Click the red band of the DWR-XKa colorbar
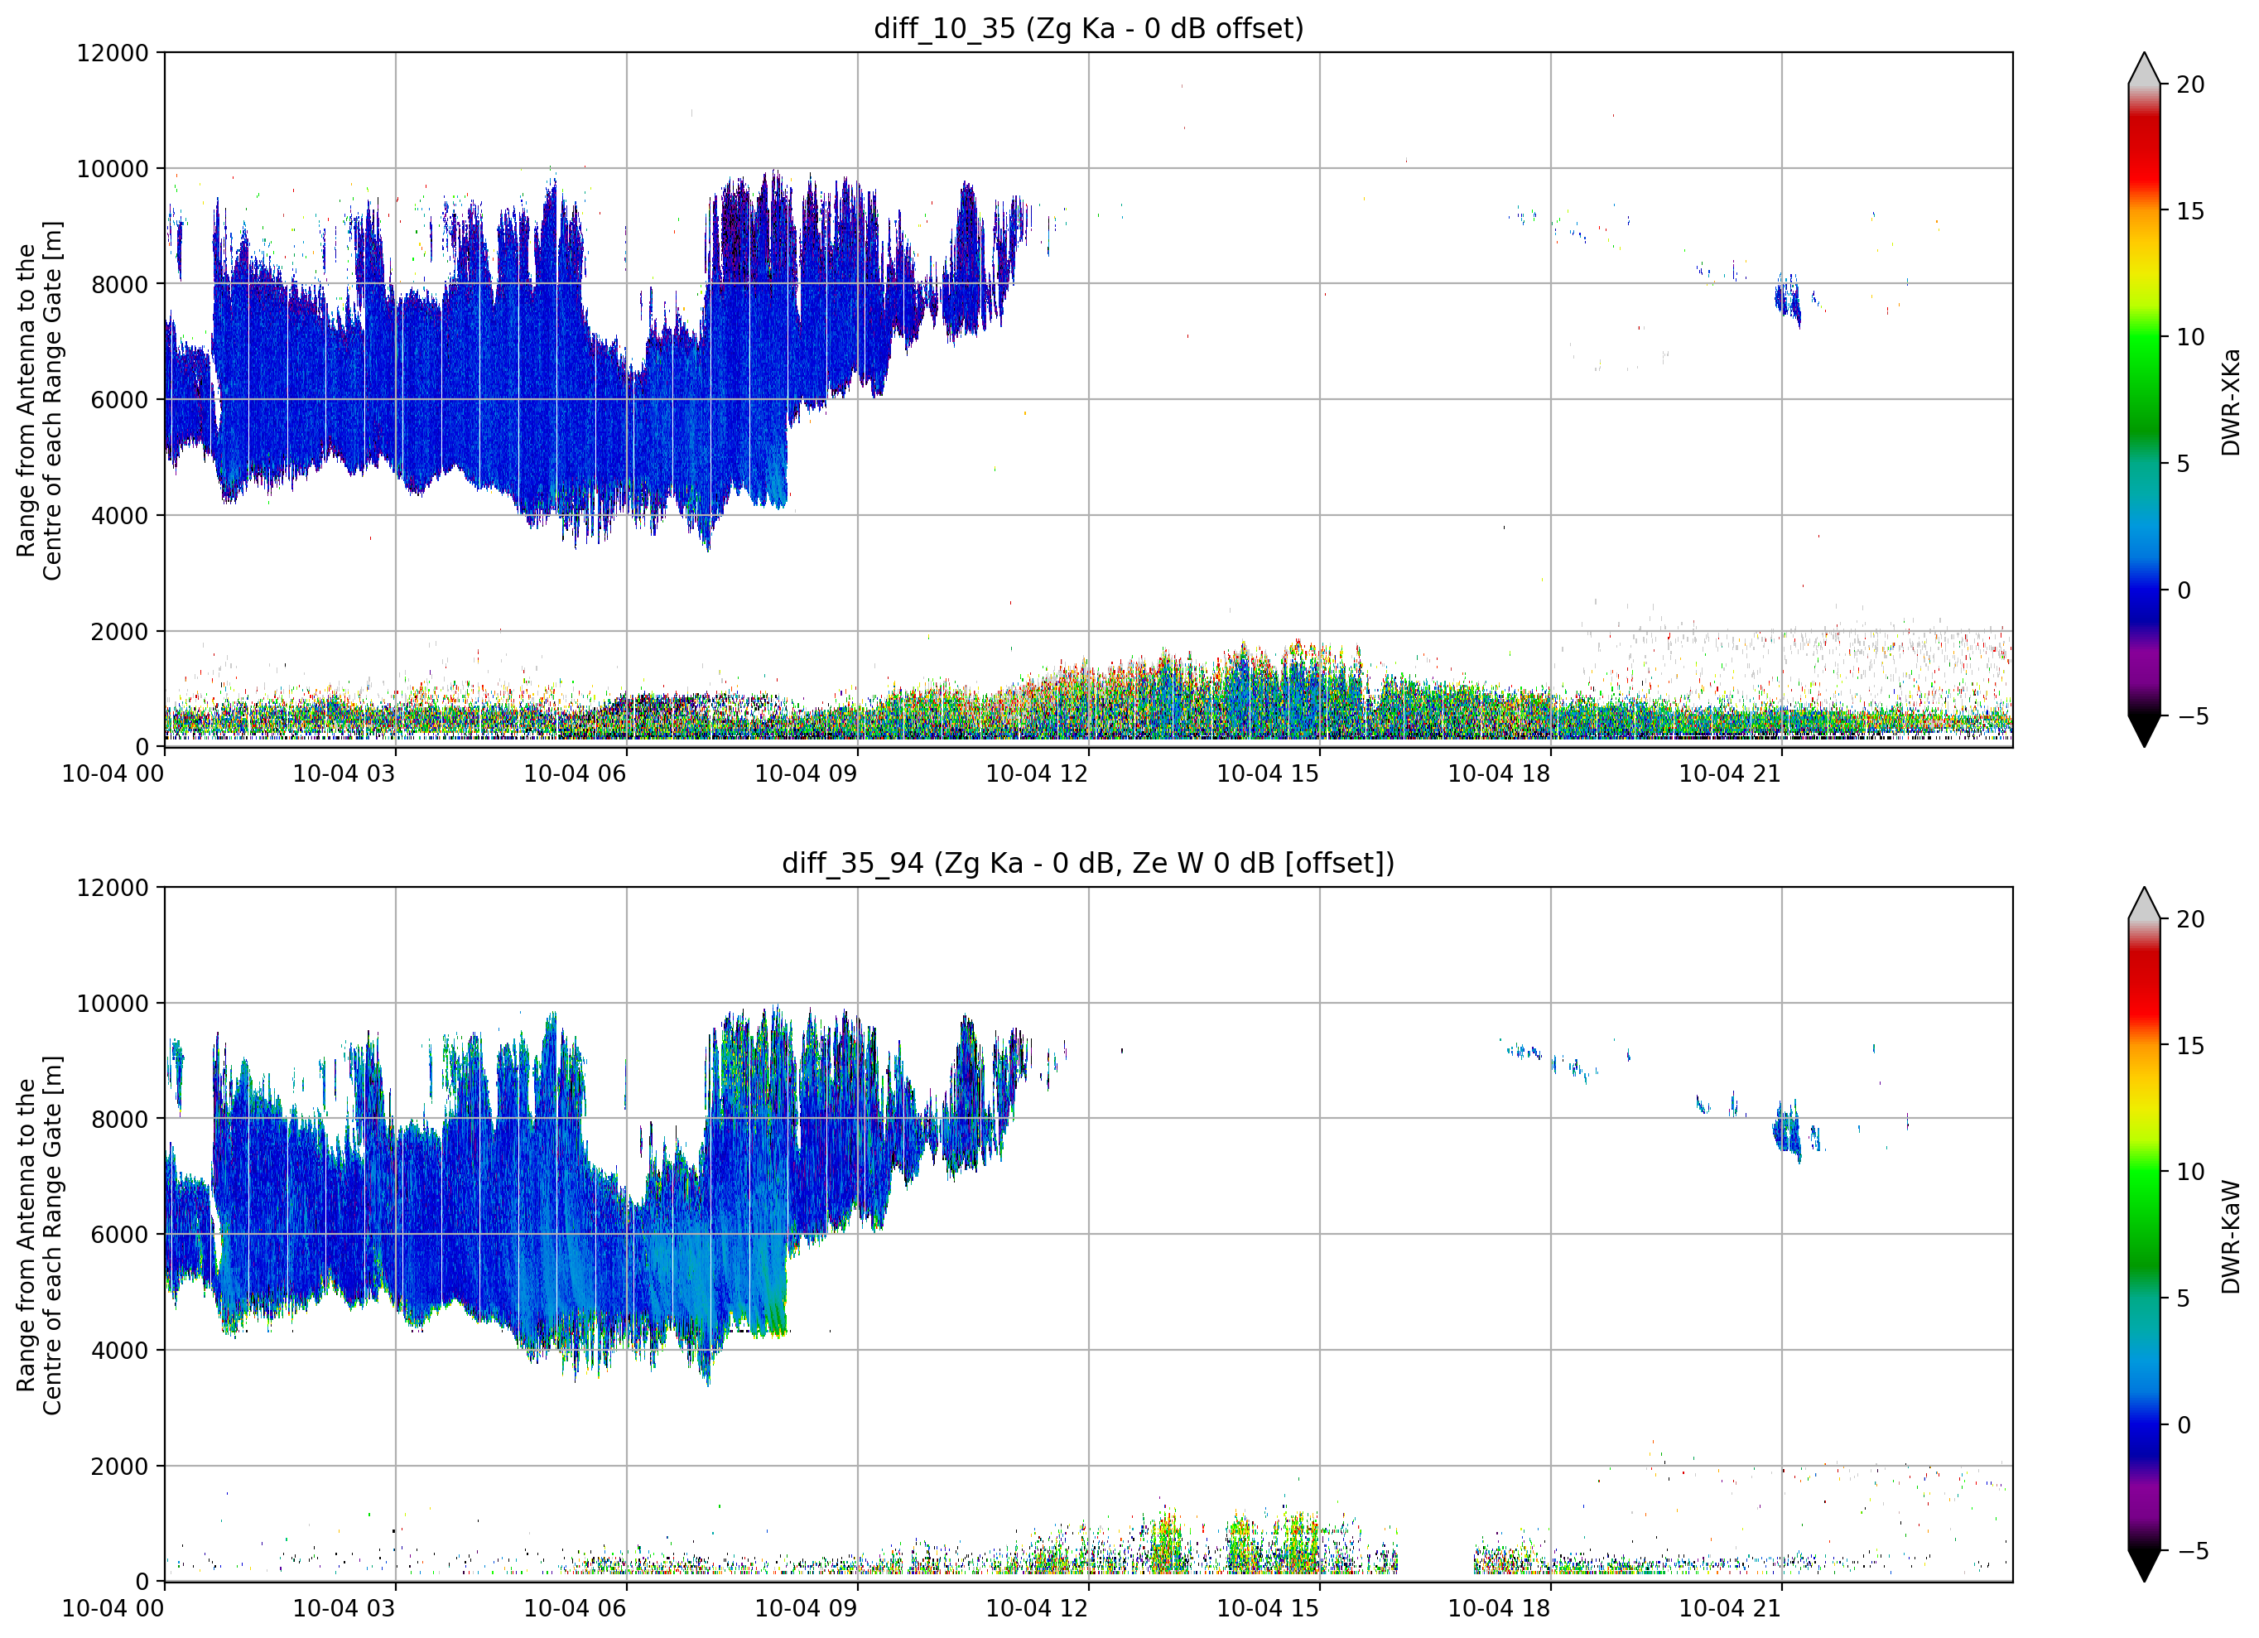This screenshot has width=2259, height=1638. click(2145, 149)
